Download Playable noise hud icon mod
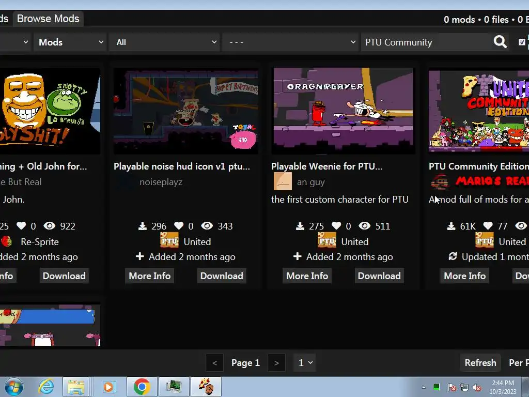The height and width of the screenshot is (397, 529). click(x=222, y=276)
